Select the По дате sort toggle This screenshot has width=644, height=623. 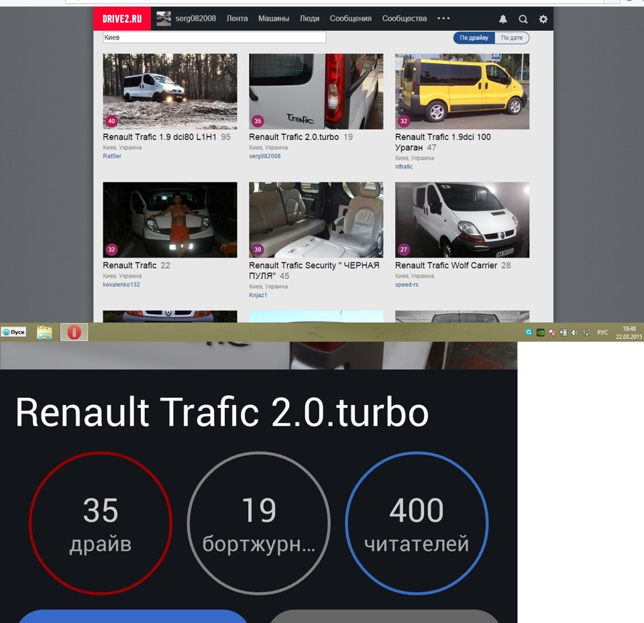[x=512, y=38]
